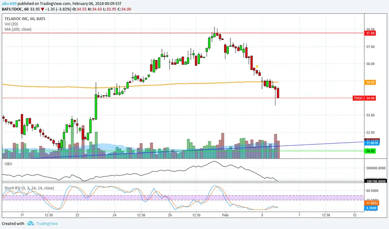Image resolution: width=389 pixels, height=229 pixels.
Task: Click the yellow triangle marker above candles
Action: (257, 67)
